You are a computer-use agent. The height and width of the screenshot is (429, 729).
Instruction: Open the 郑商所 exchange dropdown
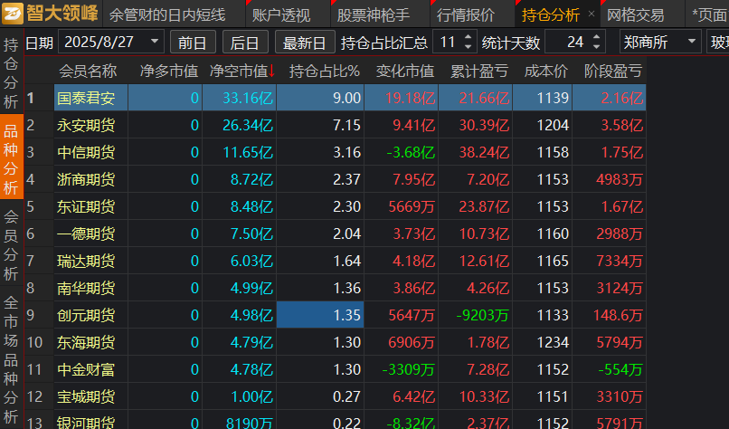pos(692,43)
